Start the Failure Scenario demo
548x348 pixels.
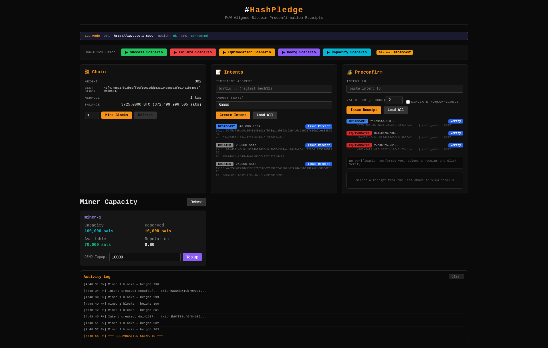coord(193,52)
